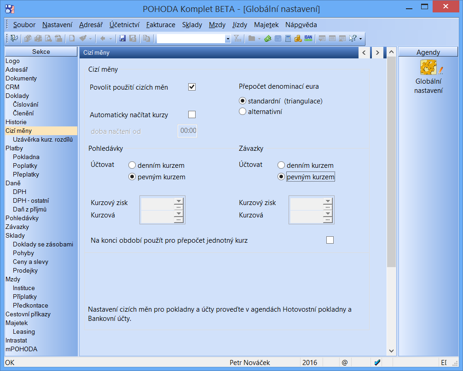The height and width of the screenshot is (371, 463).
Task: Open Závazky Kurzová ztráta dropdown
Action: point(328,213)
